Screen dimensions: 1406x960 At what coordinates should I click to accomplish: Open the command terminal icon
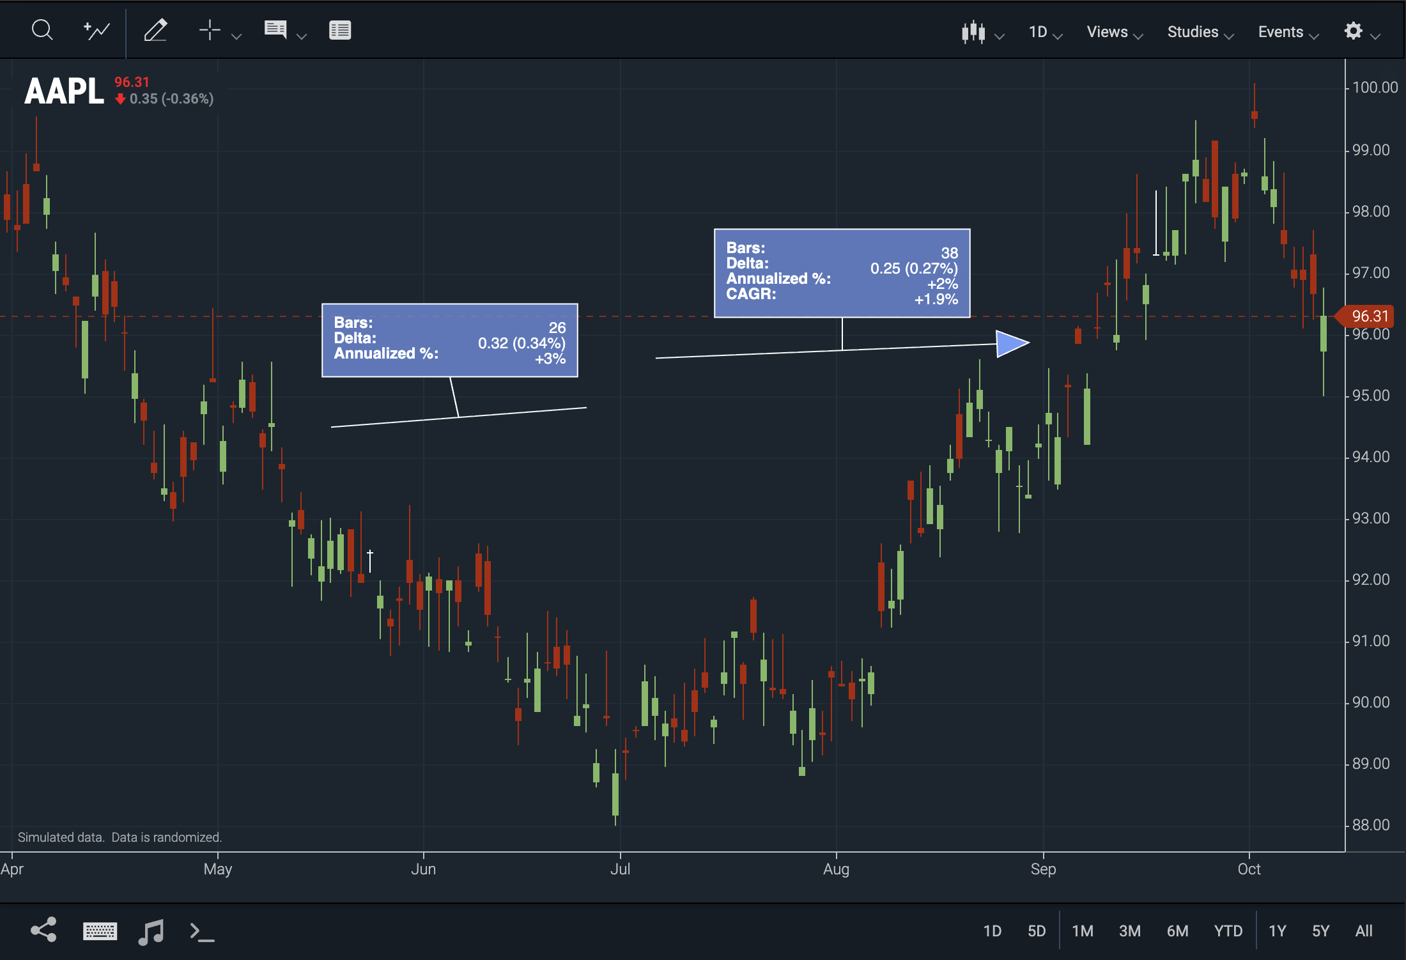coord(201,931)
